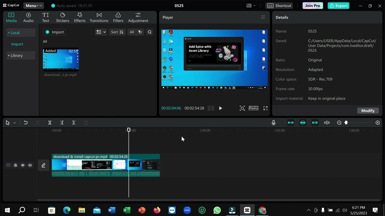Hide the main video track

pyautogui.click(x=23, y=165)
